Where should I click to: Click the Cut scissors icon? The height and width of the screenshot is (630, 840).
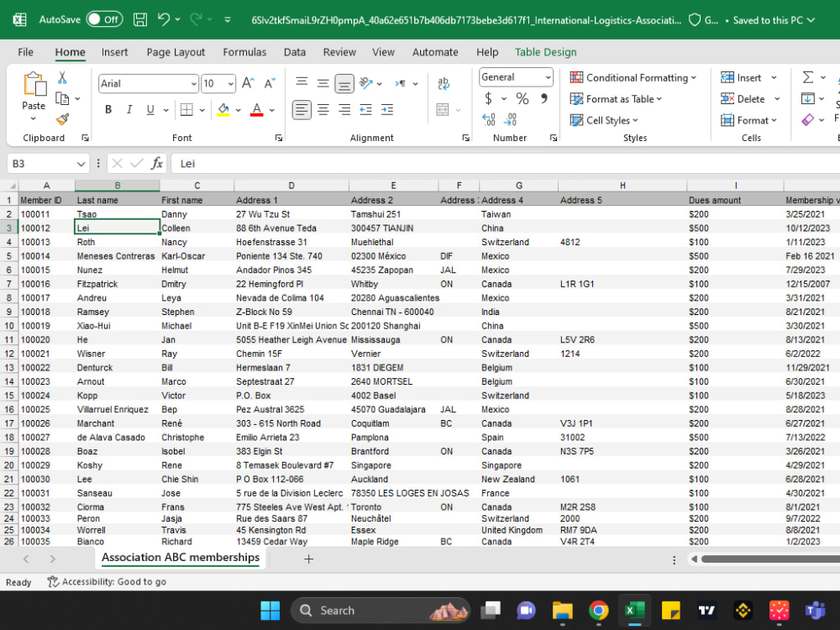point(62,78)
